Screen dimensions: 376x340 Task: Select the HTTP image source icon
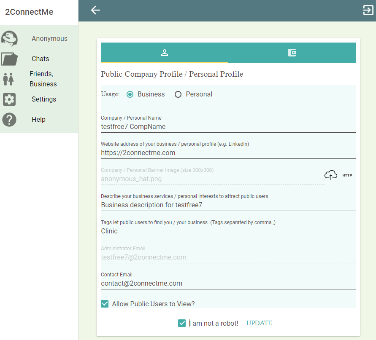pos(347,175)
